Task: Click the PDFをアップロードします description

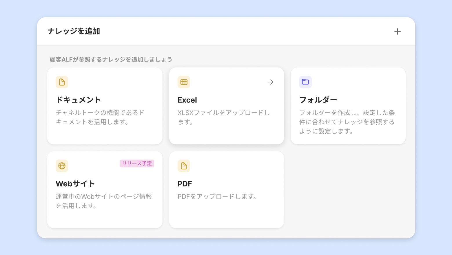Action: (x=217, y=196)
